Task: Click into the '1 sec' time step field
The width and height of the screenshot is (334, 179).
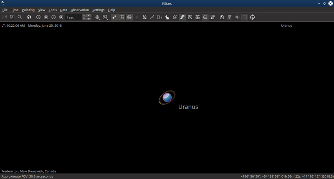Action: point(73,17)
